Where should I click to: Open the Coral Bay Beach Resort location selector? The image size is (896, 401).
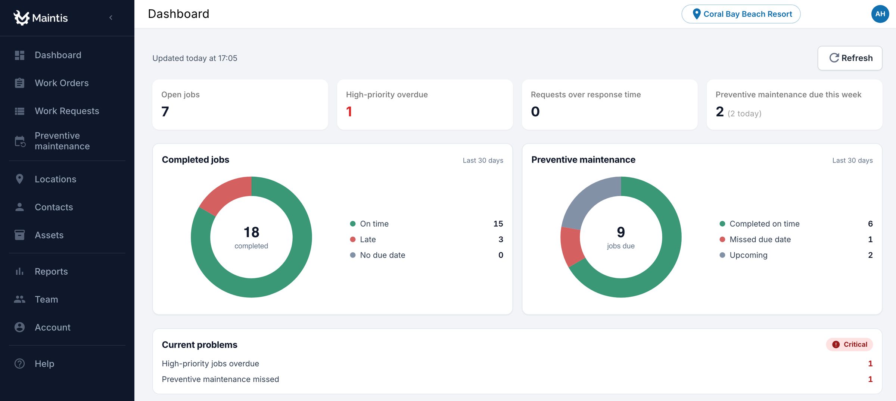click(x=741, y=14)
